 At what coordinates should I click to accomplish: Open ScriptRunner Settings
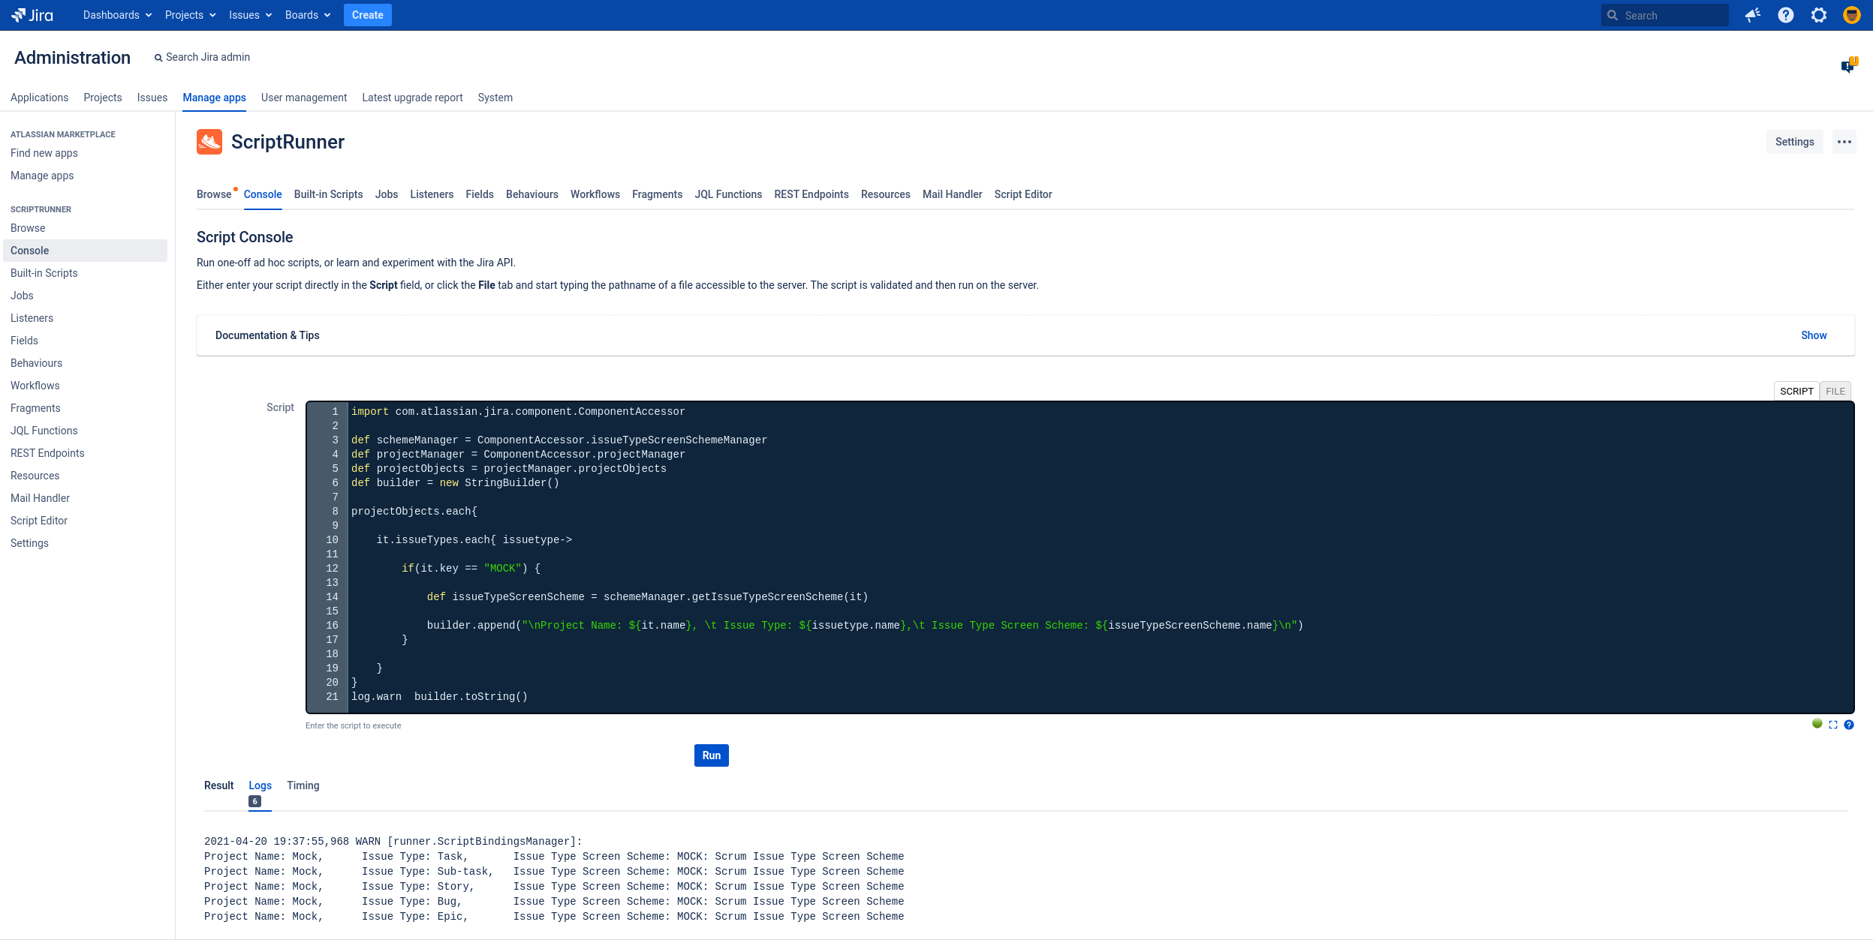click(1793, 142)
